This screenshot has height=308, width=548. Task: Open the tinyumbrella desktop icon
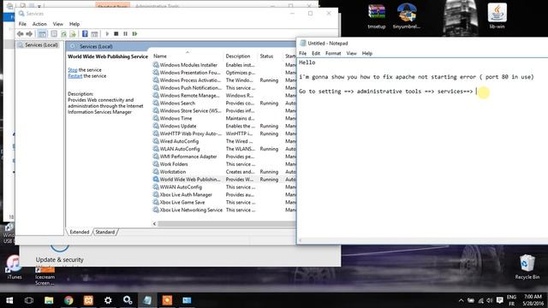click(x=407, y=16)
